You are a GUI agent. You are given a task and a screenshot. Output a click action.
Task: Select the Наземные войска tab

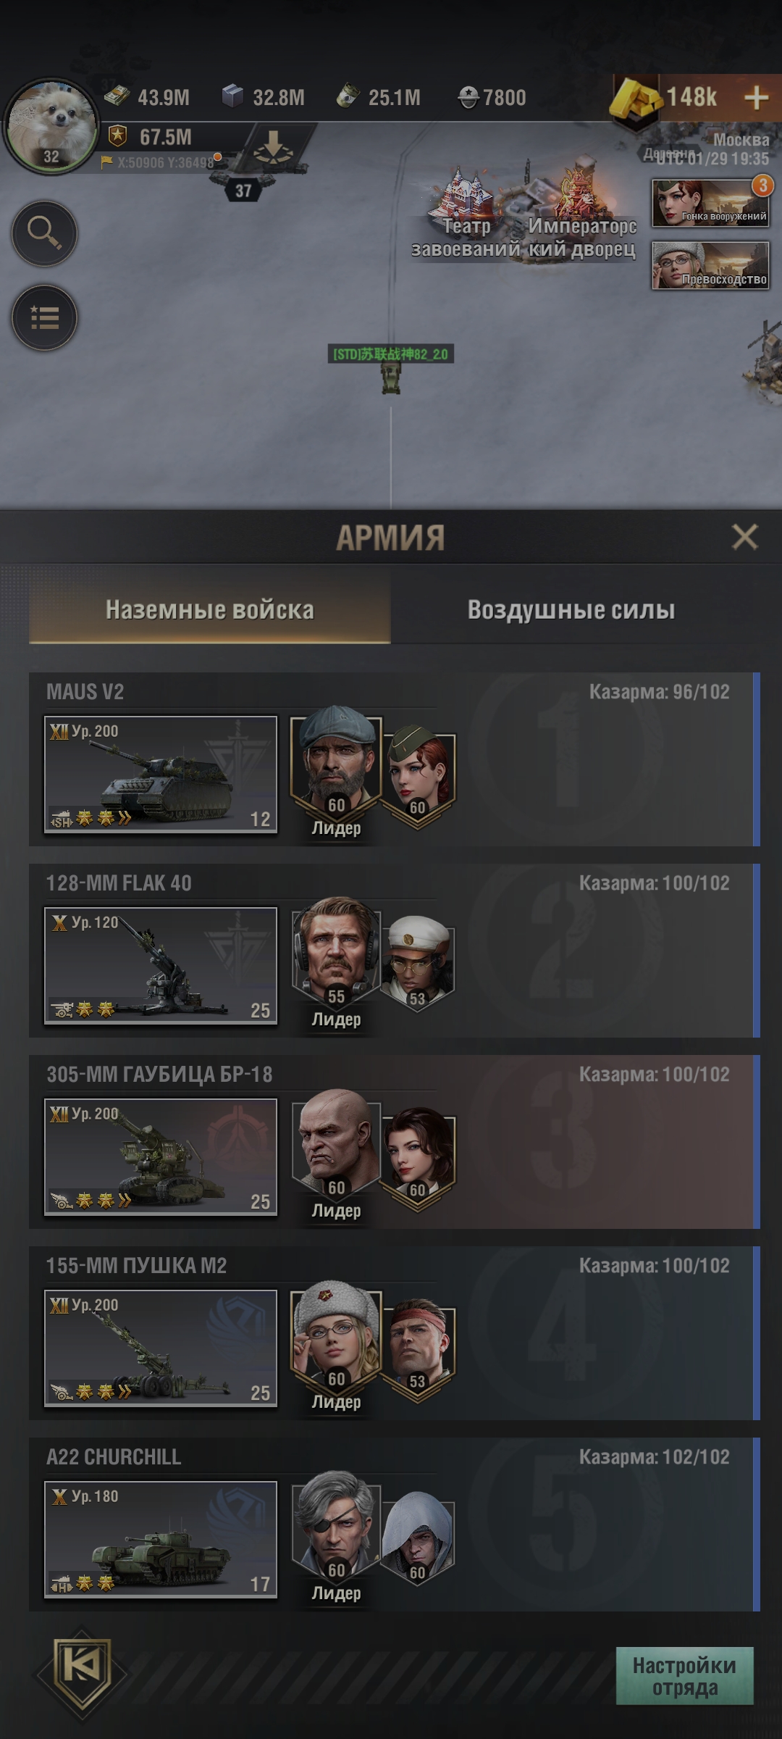(210, 609)
